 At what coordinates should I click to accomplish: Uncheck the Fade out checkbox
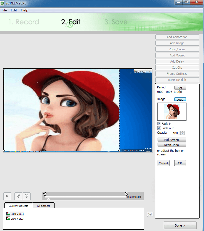click(159, 128)
